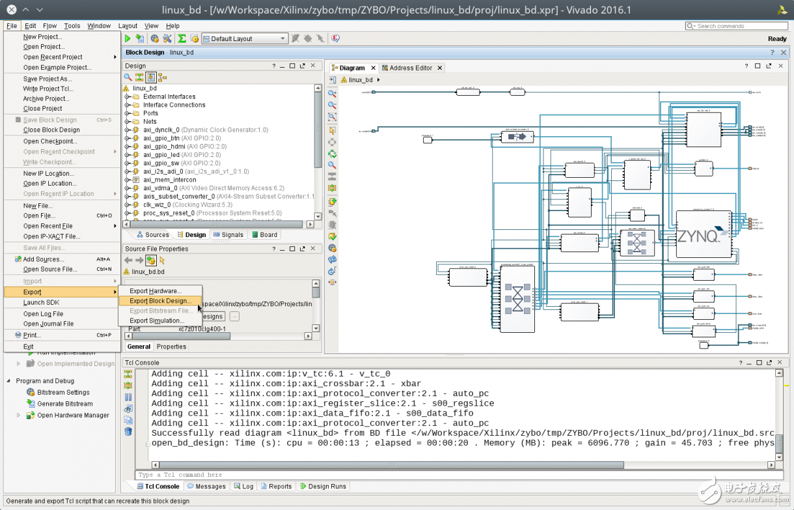Switch to the Address Editor tab
The width and height of the screenshot is (794, 510).
pyautogui.click(x=411, y=68)
